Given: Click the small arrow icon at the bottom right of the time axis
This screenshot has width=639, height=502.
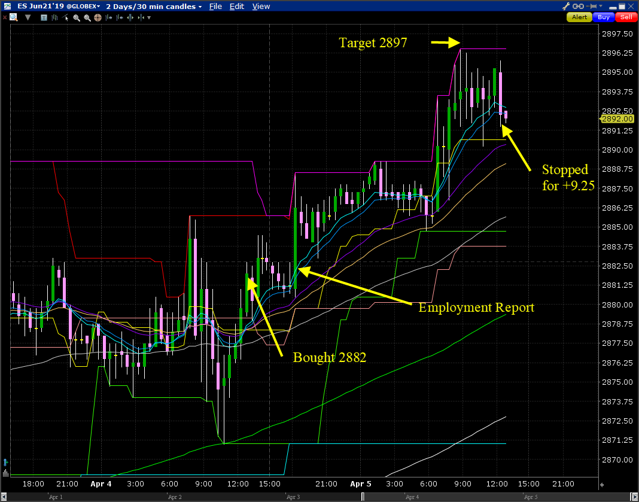Looking at the screenshot, I should click(x=602, y=485).
